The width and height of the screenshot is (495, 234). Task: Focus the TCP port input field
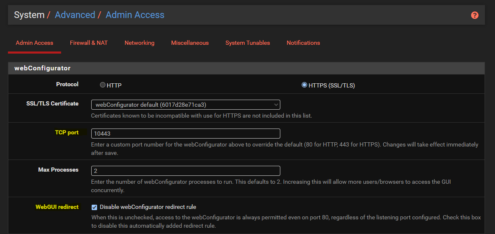click(x=186, y=134)
